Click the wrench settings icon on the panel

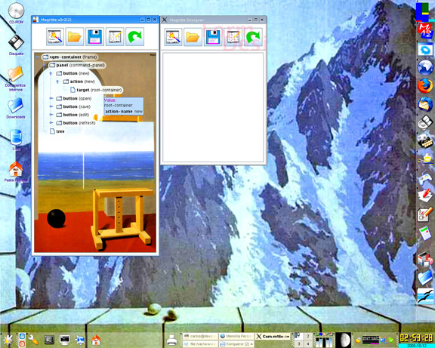point(33,340)
